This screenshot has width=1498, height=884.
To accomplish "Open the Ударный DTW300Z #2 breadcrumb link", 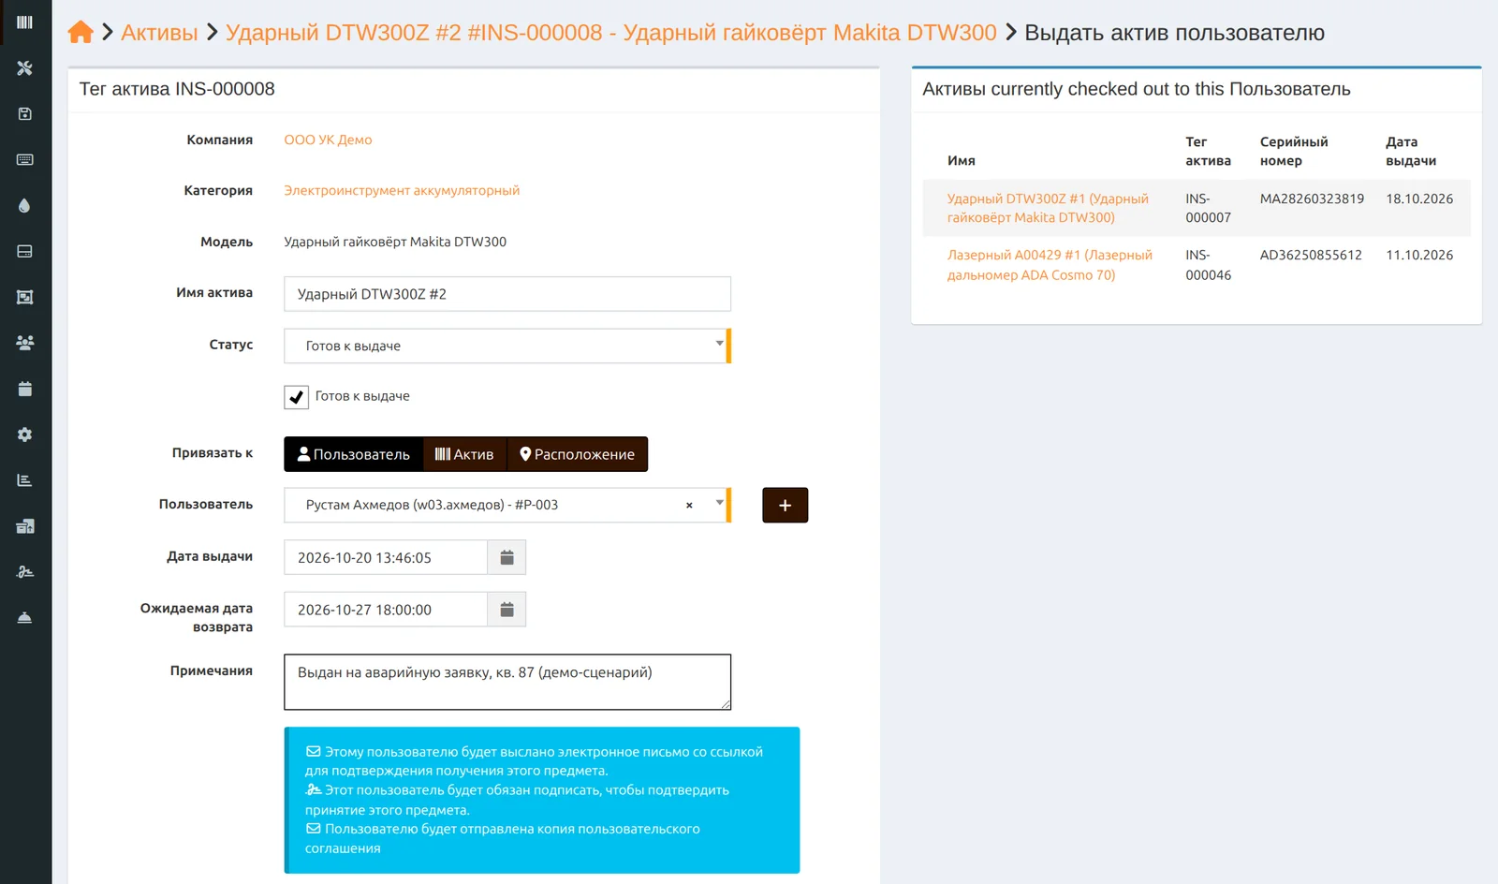I will tap(611, 33).
